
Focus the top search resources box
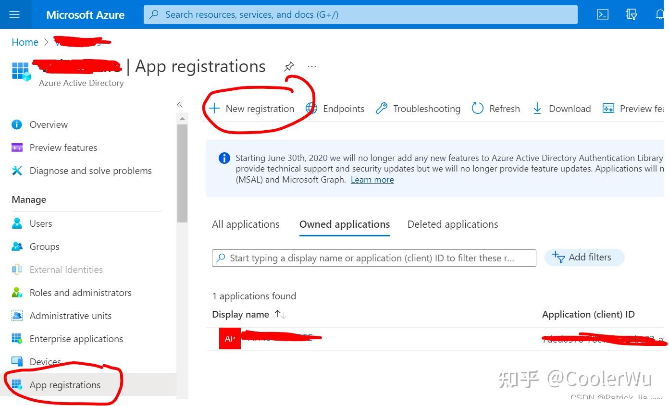tap(360, 14)
